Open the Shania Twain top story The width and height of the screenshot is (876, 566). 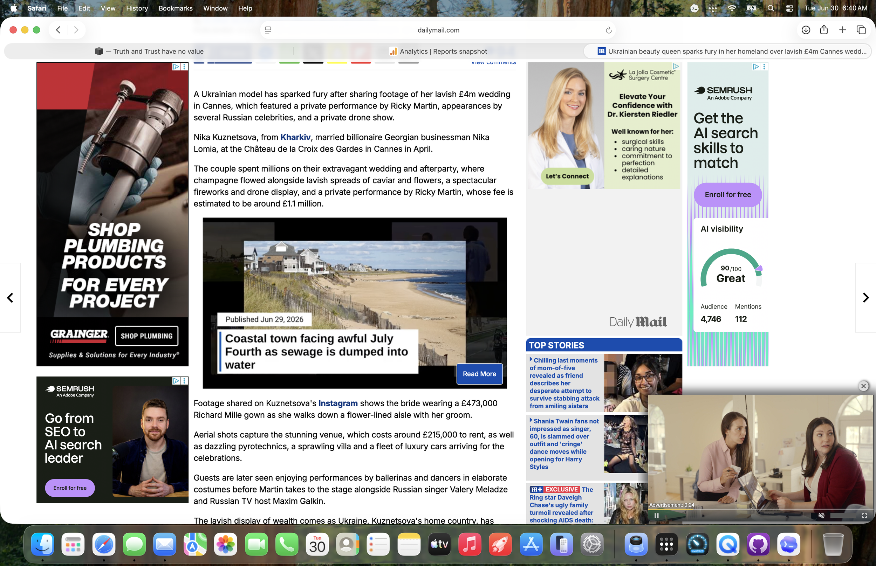[564, 444]
